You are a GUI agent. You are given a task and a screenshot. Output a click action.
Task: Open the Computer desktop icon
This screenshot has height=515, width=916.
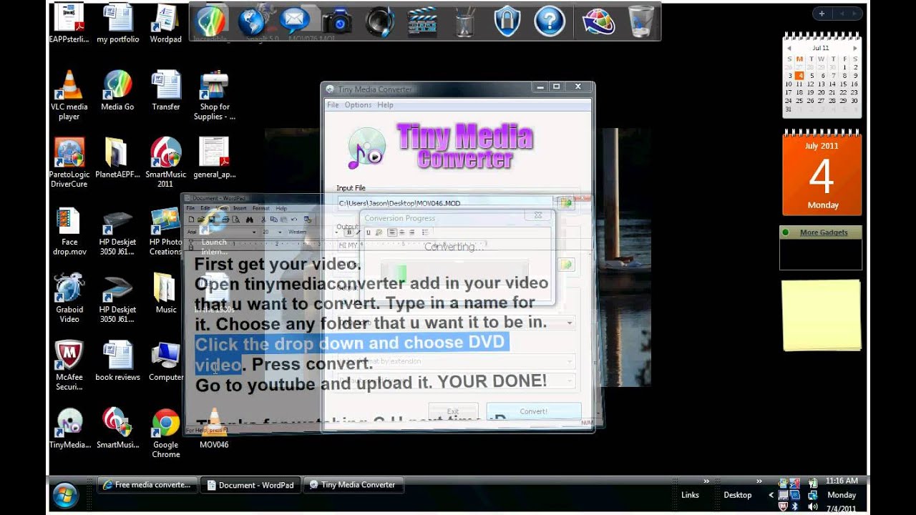165,361
